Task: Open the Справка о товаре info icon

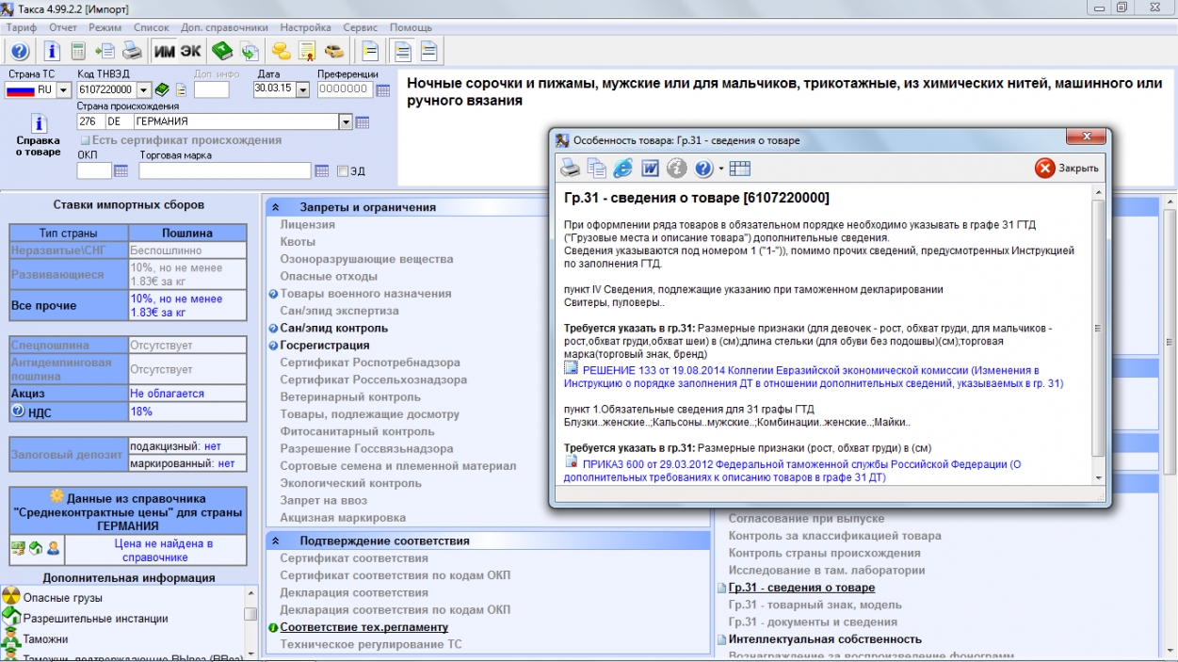Action: click(x=39, y=124)
